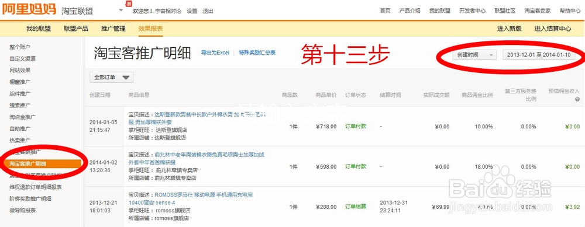Open 微导购报表 in the sidebar

22,210
